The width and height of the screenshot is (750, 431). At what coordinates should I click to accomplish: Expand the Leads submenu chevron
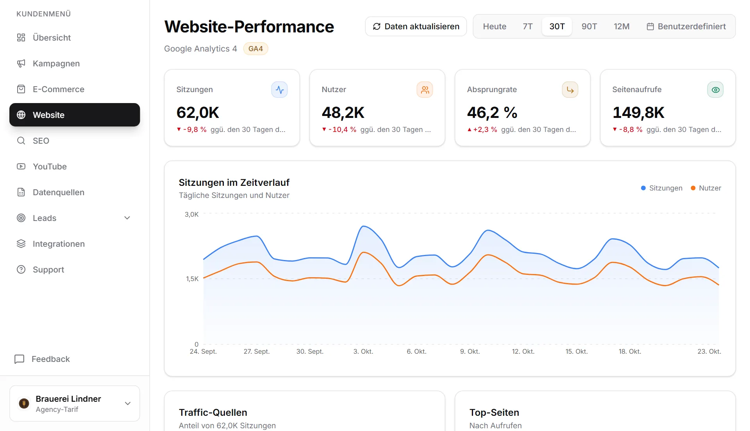click(x=127, y=218)
